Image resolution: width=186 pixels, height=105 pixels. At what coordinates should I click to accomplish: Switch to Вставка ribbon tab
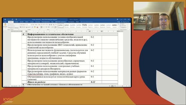(x=16, y=22)
